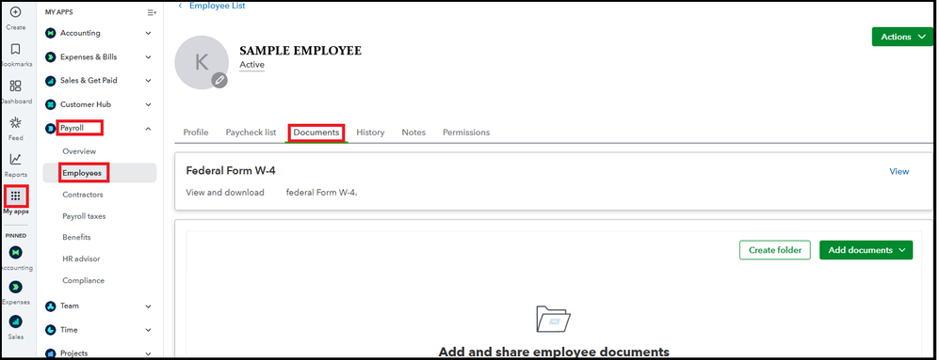The width and height of the screenshot is (940, 360).
Task: Open Payroll taxes menu item
Action: click(84, 216)
